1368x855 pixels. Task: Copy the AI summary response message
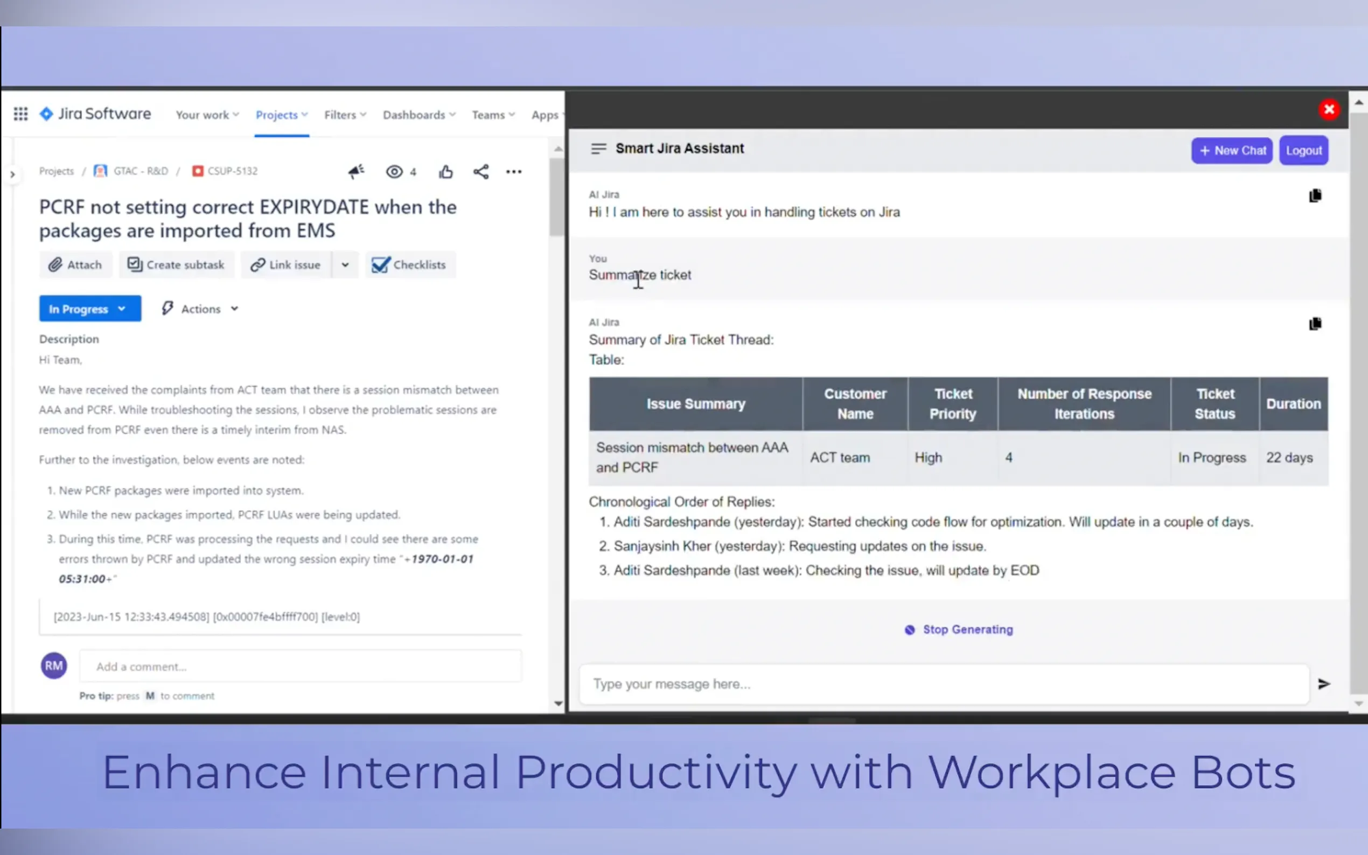tap(1315, 324)
